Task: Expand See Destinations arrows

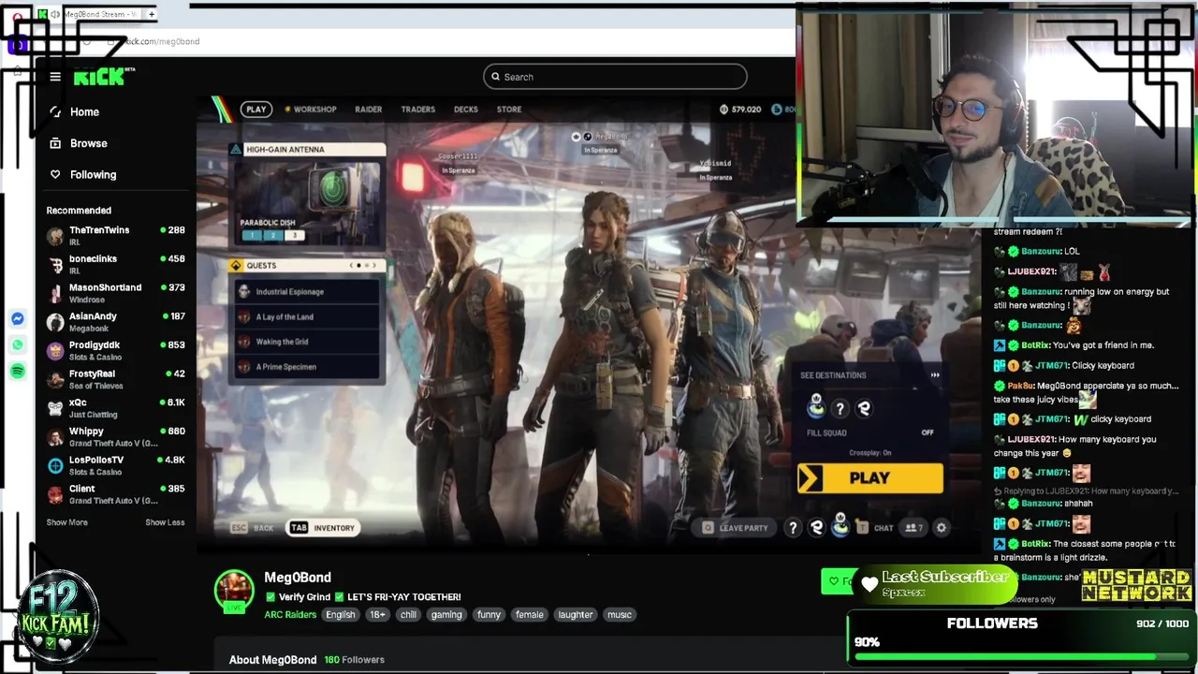Action: click(x=934, y=375)
